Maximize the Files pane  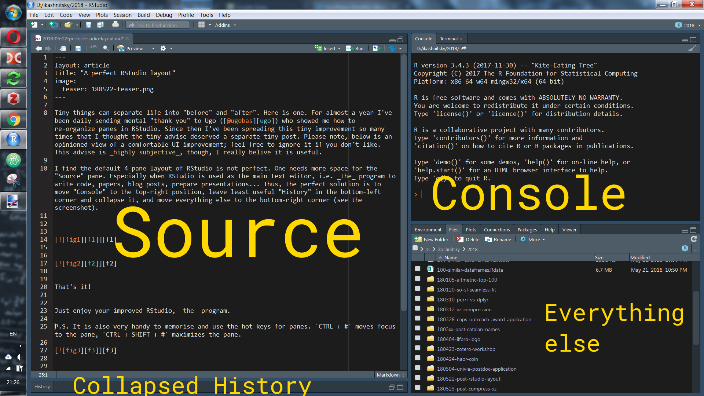click(693, 230)
